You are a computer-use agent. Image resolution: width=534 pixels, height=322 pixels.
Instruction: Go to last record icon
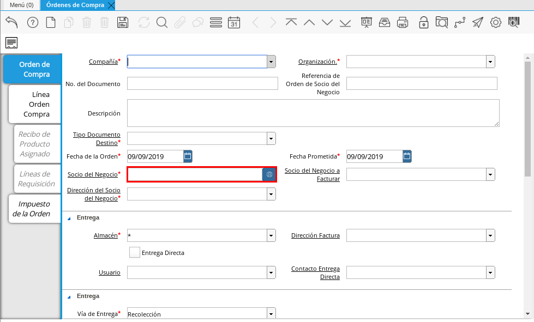click(x=345, y=23)
